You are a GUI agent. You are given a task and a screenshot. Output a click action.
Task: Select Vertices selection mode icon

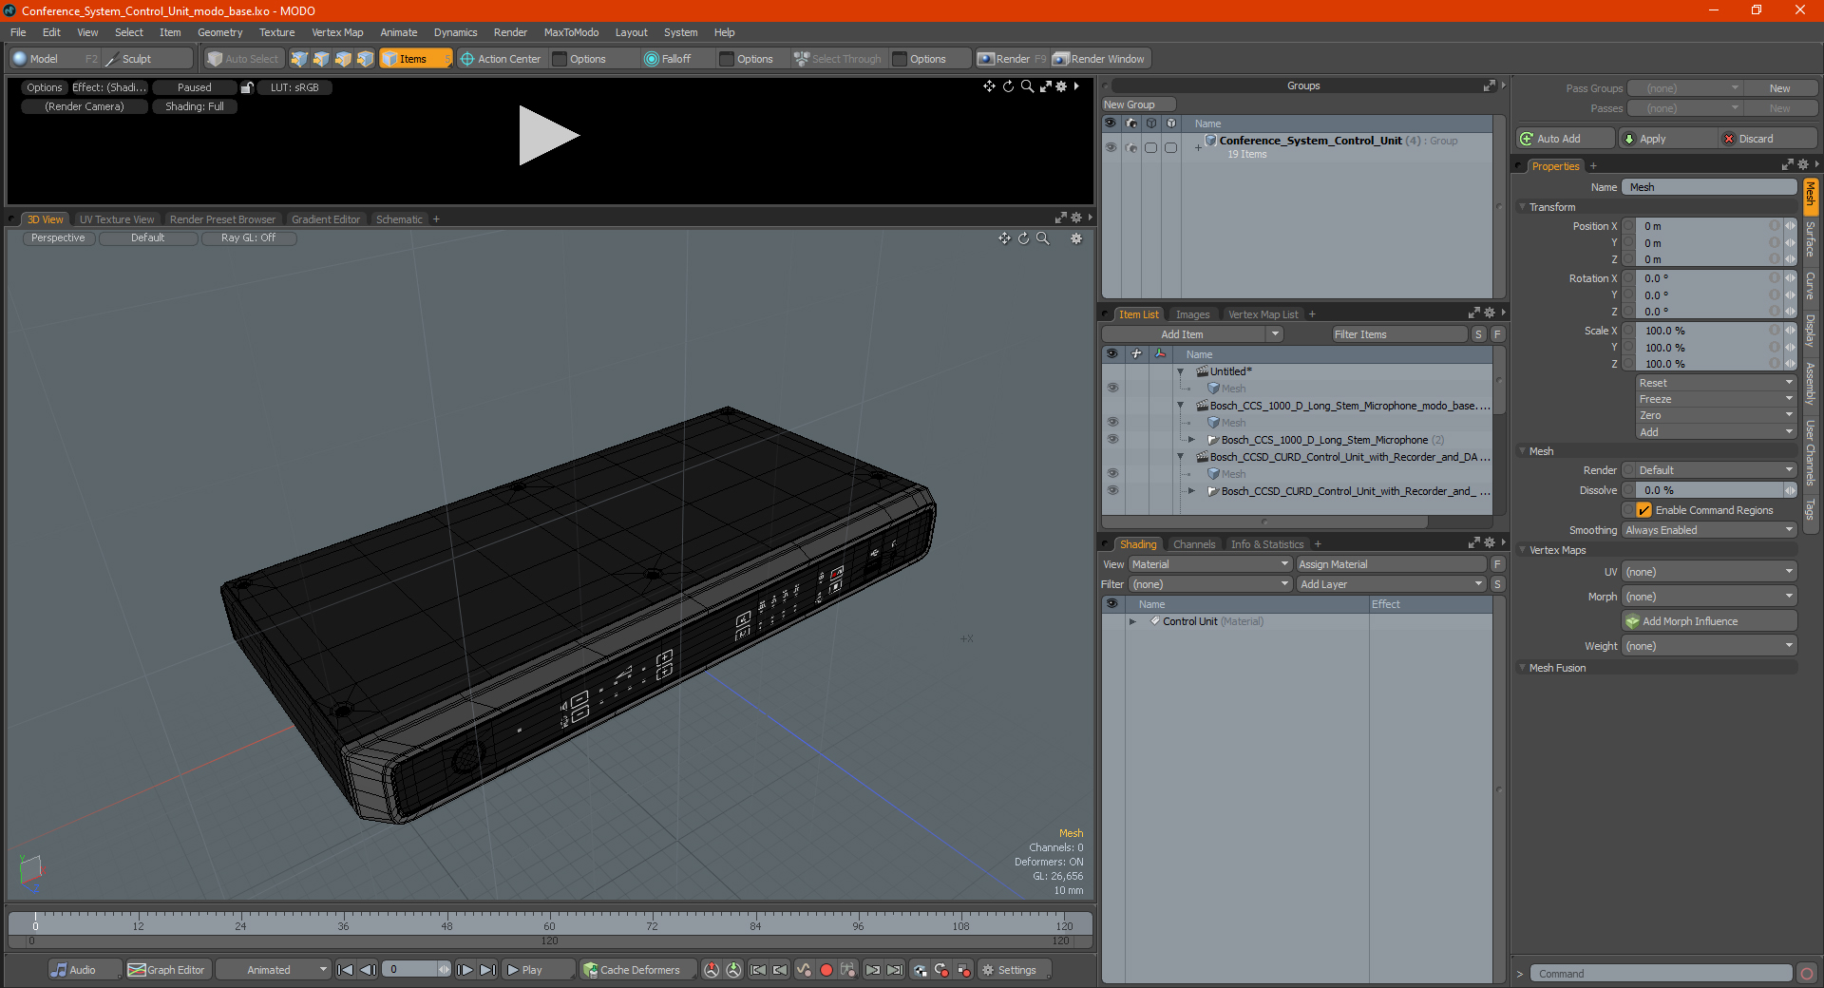click(299, 59)
